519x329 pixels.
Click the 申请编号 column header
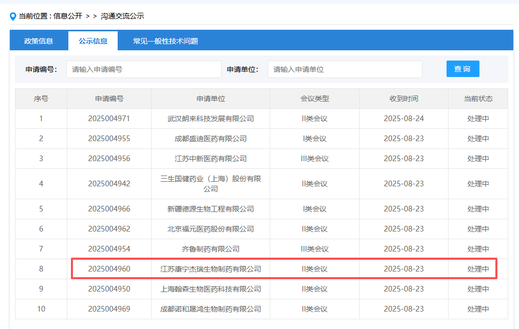pos(109,99)
